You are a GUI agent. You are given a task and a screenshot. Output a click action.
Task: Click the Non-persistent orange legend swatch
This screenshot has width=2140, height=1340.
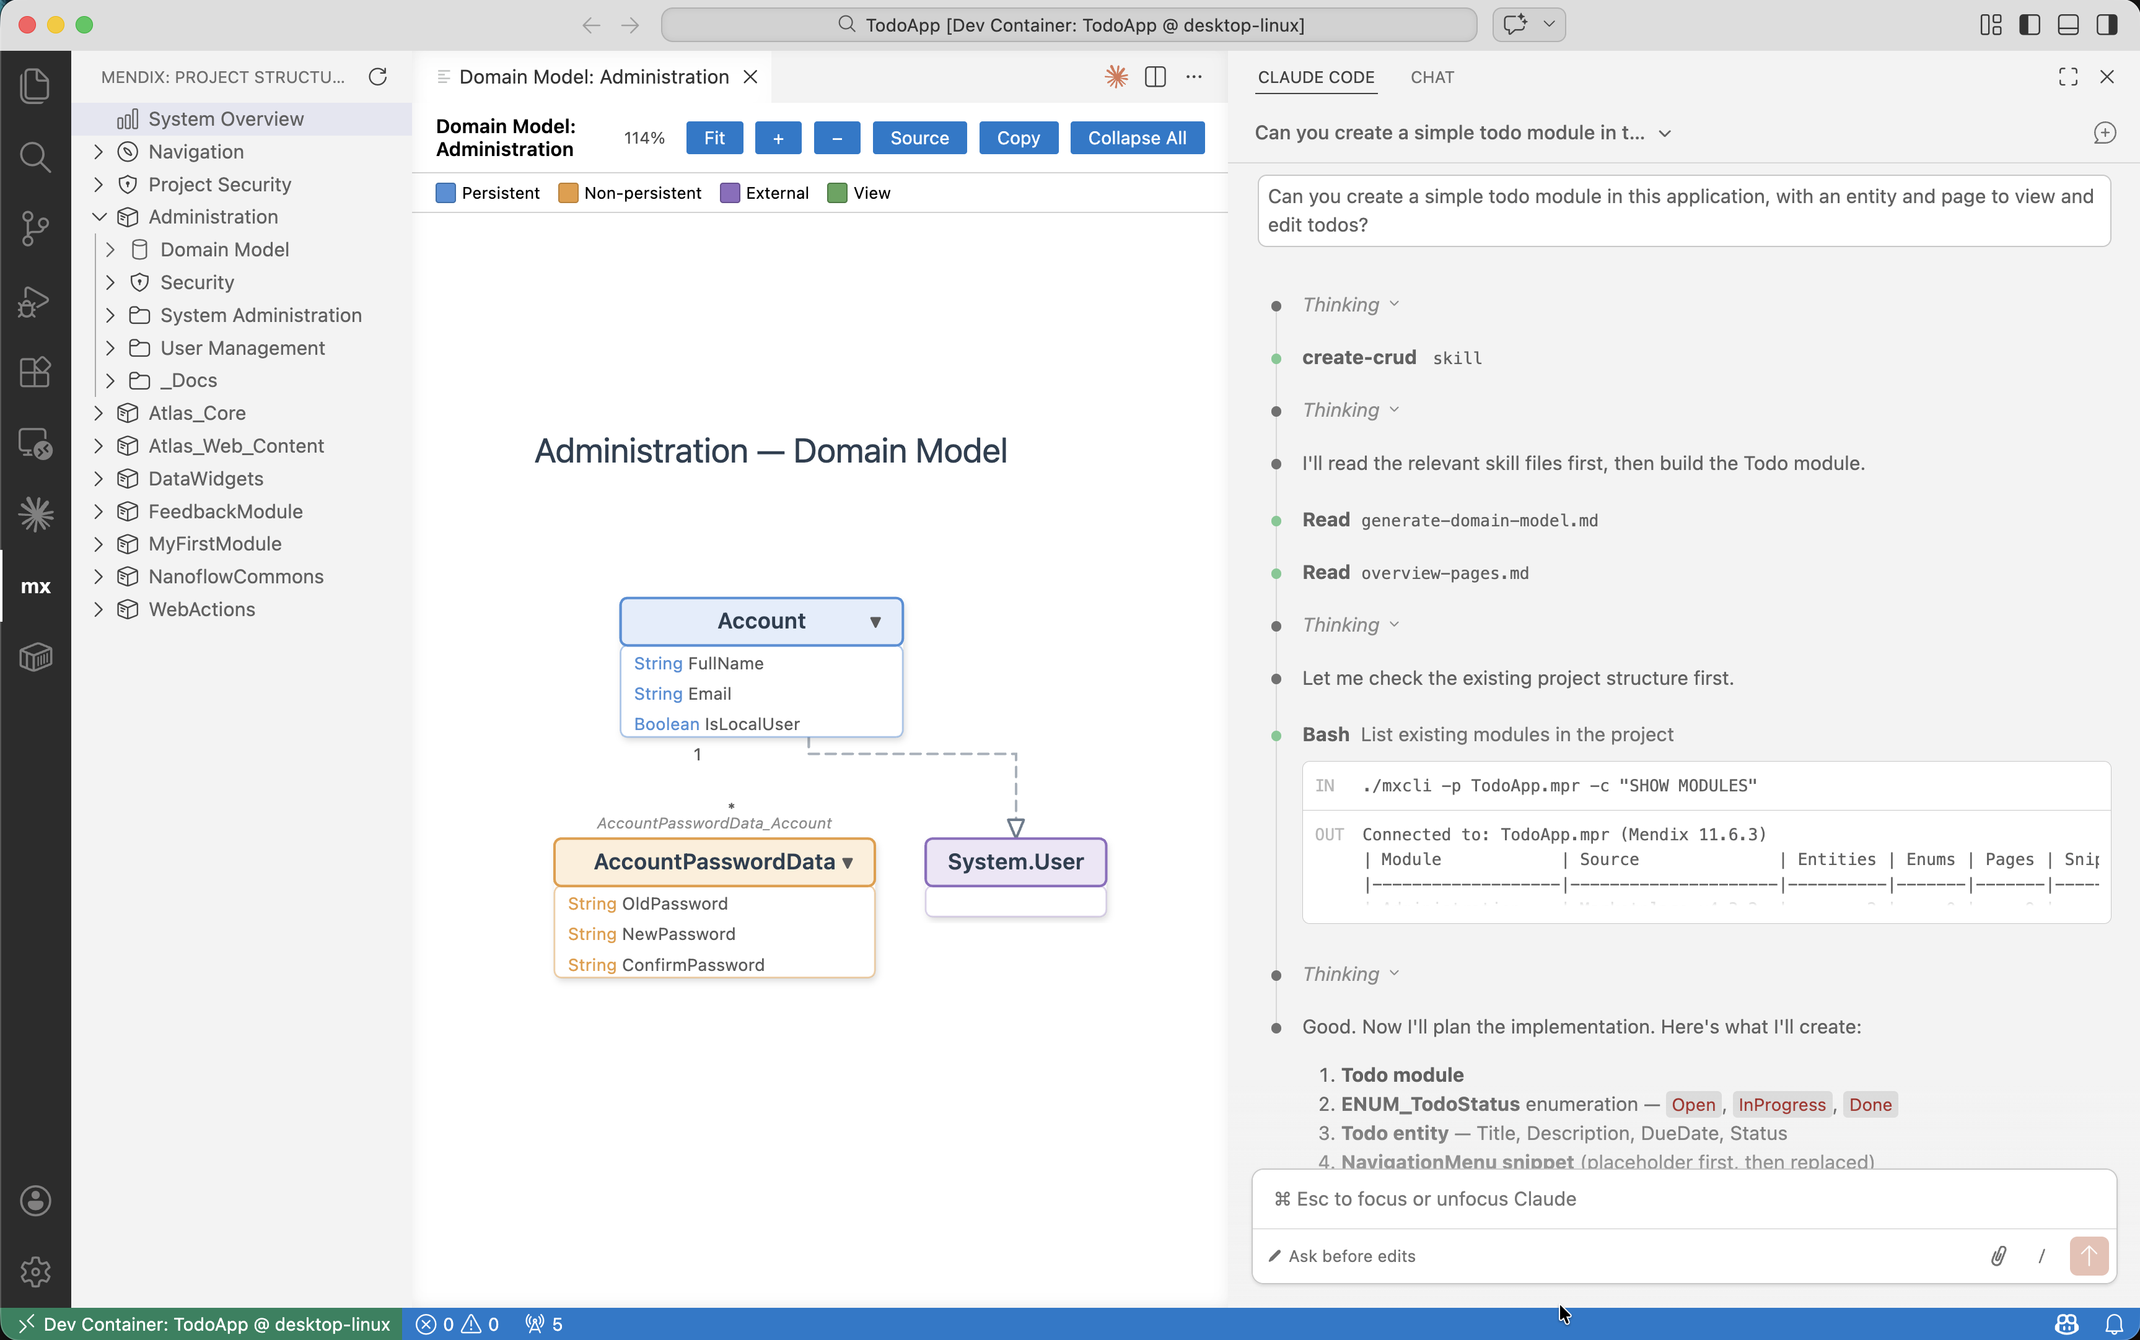[x=568, y=193]
